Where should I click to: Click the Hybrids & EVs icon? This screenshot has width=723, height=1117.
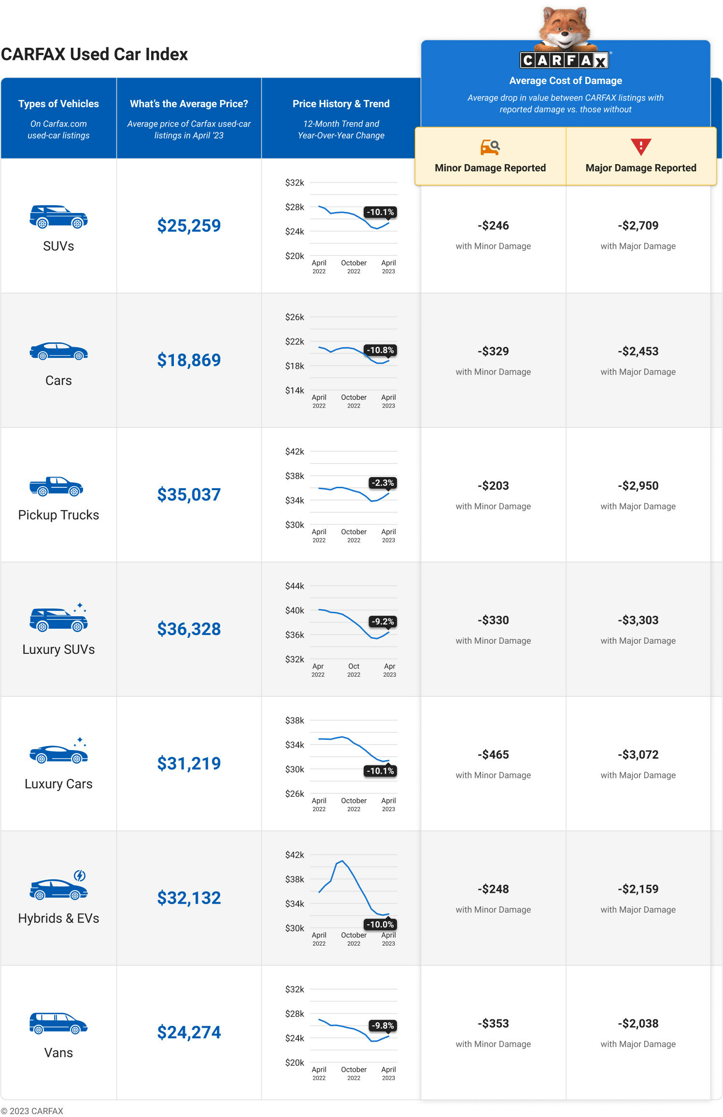tap(58, 887)
